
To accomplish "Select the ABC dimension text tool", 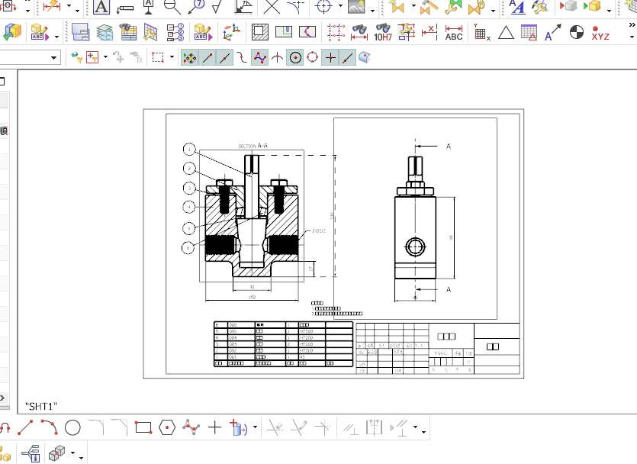I will coord(454,33).
